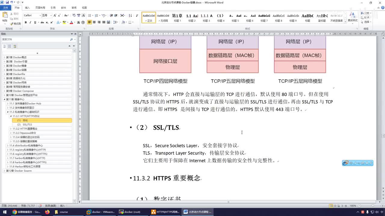This screenshot has width=385, height=216.
Task: Open Chrome 容器镜像服务 taskbar item
Action: [x=26, y=212]
